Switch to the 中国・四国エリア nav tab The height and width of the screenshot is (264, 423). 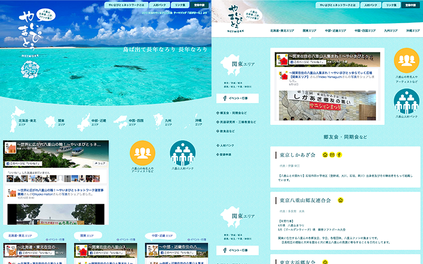pos(365,31)
